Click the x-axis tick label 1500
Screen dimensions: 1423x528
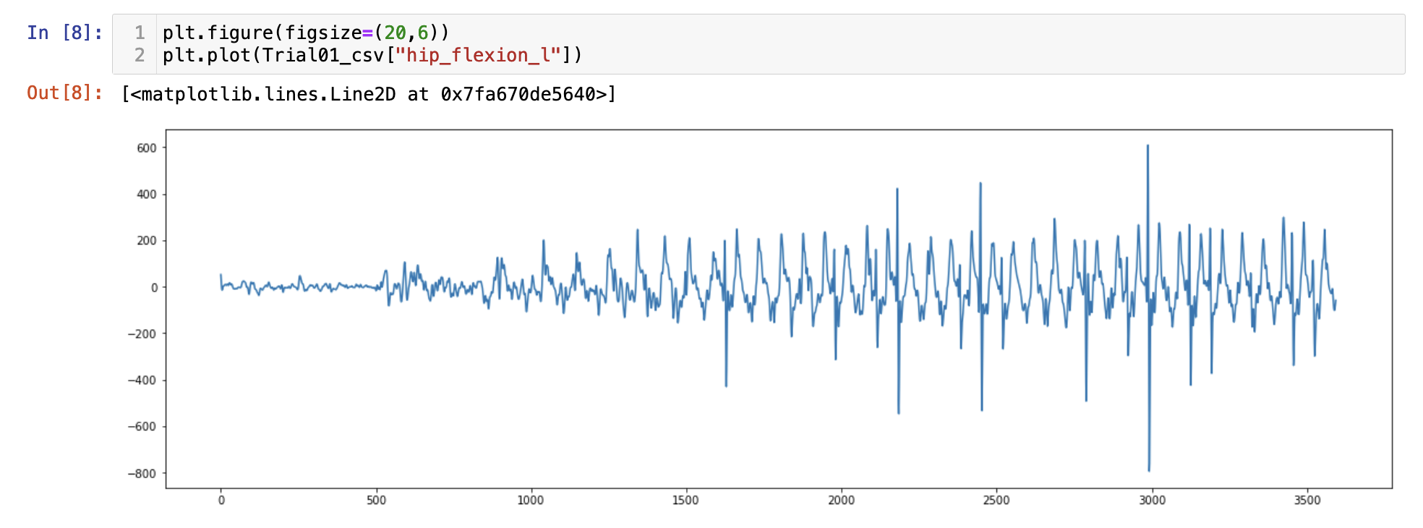[685, 500]
